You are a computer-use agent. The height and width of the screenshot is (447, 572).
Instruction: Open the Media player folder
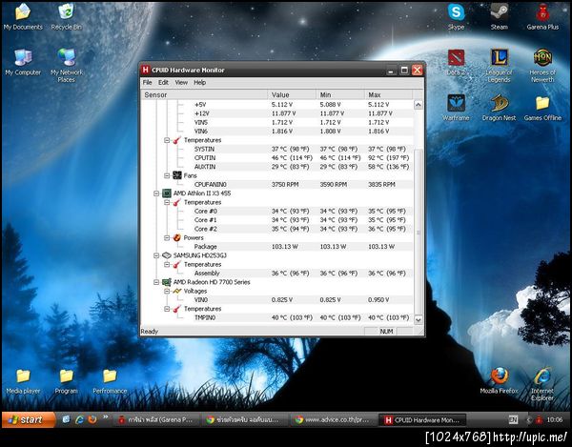coord(23,381)
